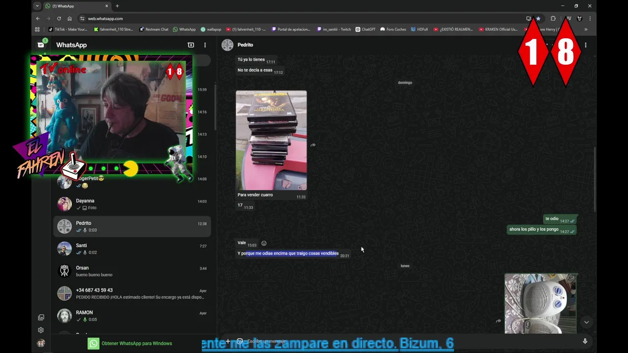Image resolution: width=628 pixels, height=353 pixels.
Task: Open the emoji picker in message composer
Action: coord(240,341)
